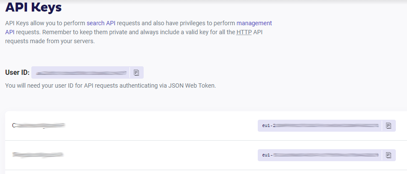Copy the first eu1-2 API key
This screenshot has width=407, height=174.
coord(389,126)
